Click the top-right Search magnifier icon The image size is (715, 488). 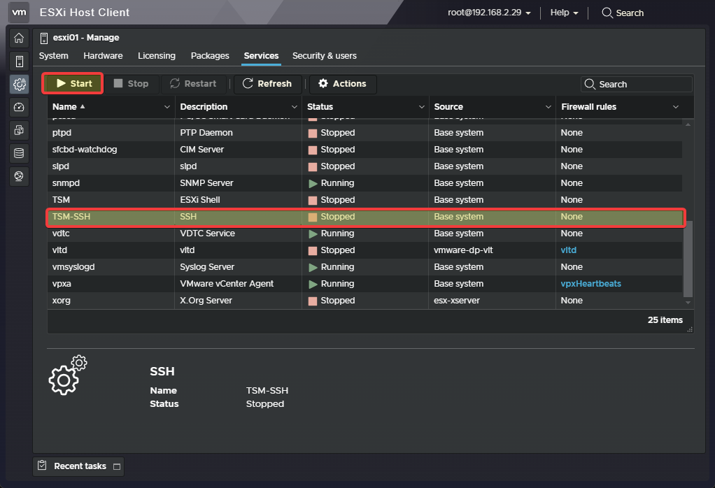click(x=607, y=13)
